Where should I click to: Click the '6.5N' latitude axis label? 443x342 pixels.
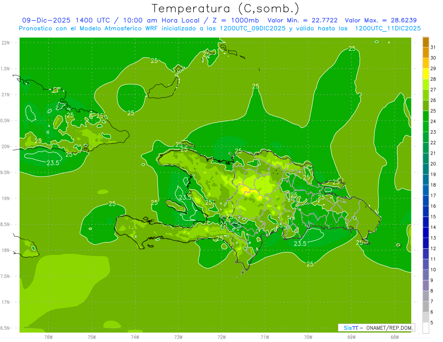(x=6, y=328)
